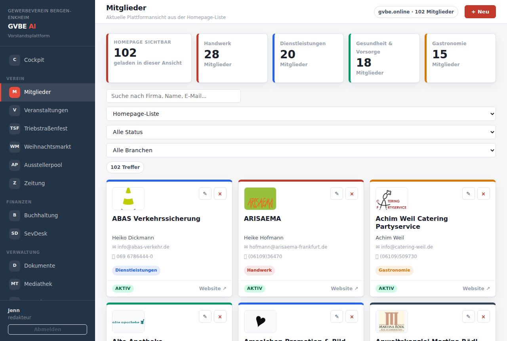Select the red M Mitglieder icon
The image size is (507, 341).
[15, 92]
